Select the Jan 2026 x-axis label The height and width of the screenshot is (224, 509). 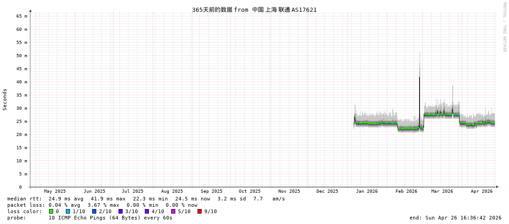(366, 191)
